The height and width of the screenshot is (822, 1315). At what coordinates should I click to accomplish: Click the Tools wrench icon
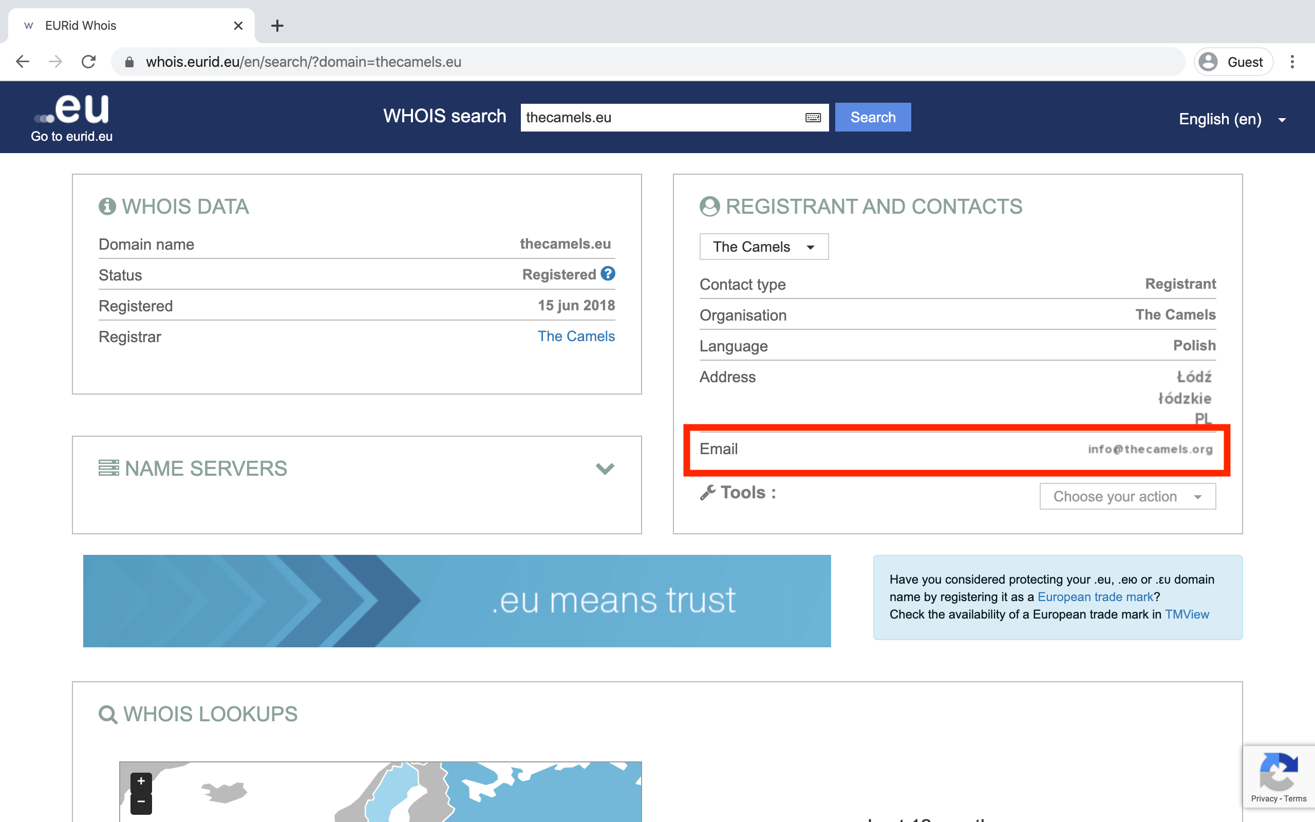pyautogui.click(x=707, y=493)
